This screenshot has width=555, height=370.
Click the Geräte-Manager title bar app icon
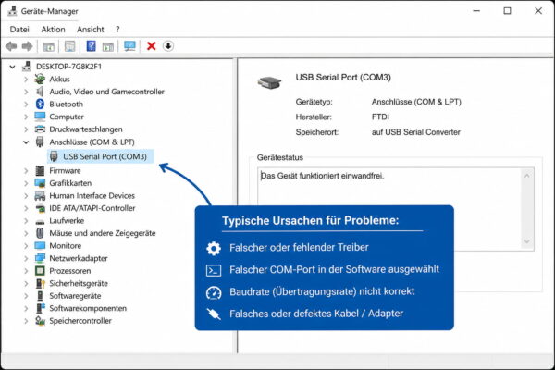click(12, 11)
